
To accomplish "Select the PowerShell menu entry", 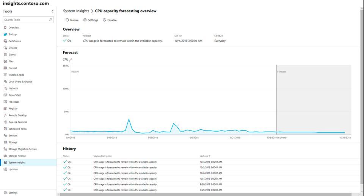I will coord(15,95).
